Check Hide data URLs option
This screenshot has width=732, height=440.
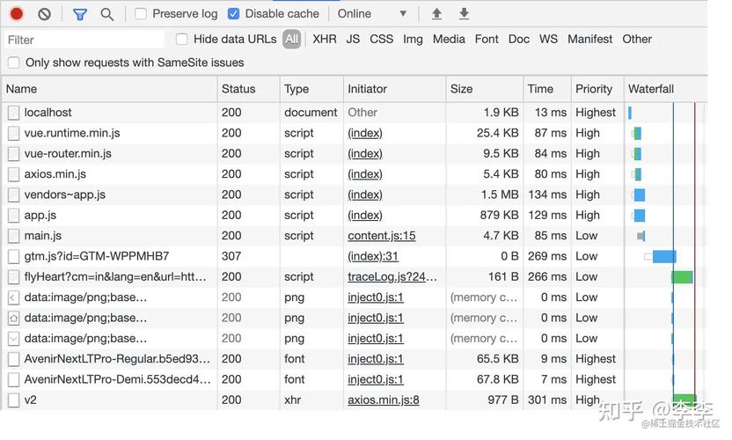pyautogui.click(x=181, y=40)
